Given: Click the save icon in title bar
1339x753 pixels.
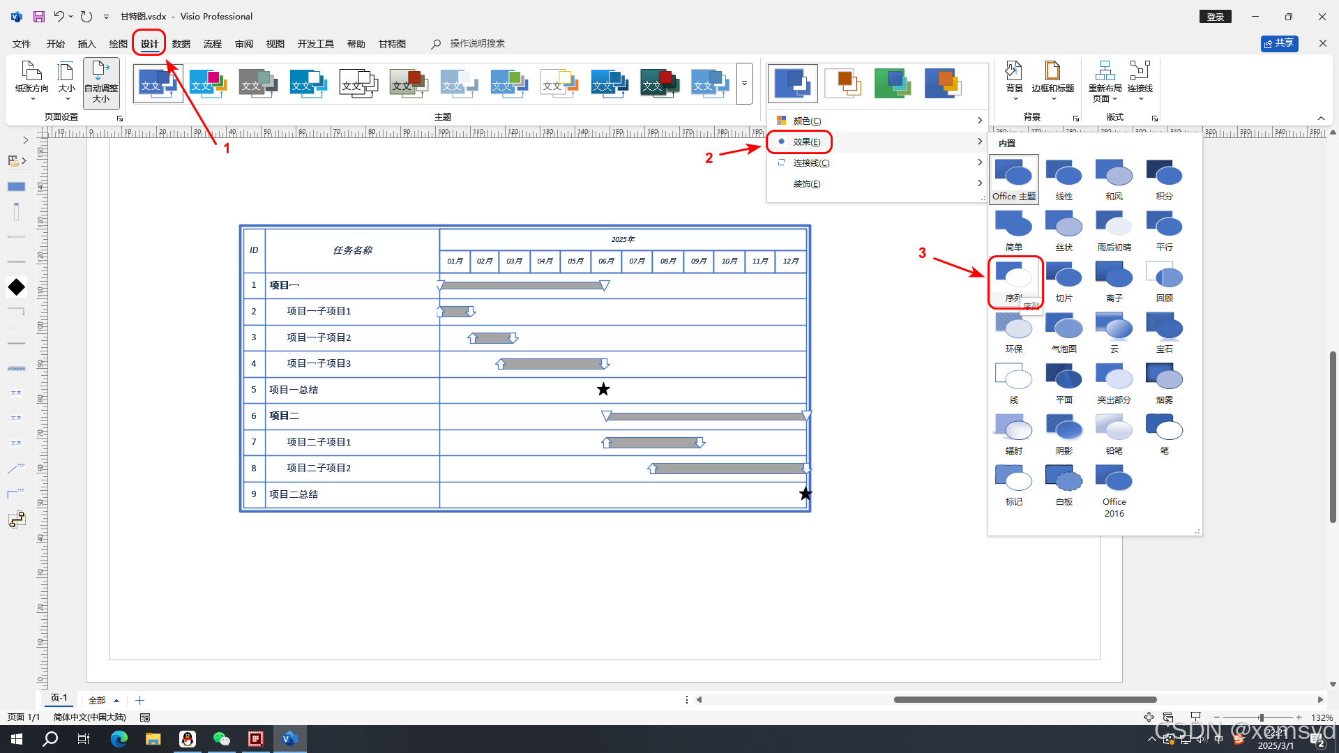Looking at the screenshot, I should (x=39, y=16).
